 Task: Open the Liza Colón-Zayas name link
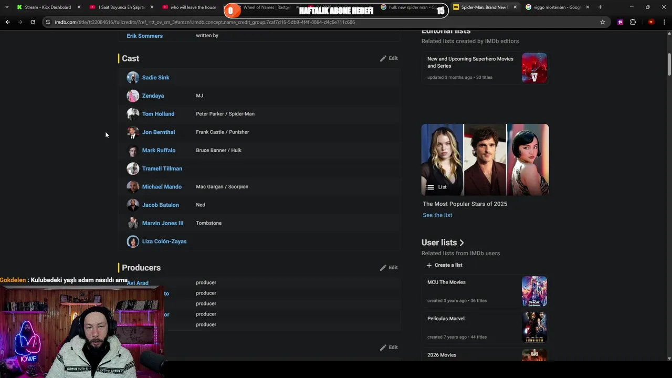[164, 241]
